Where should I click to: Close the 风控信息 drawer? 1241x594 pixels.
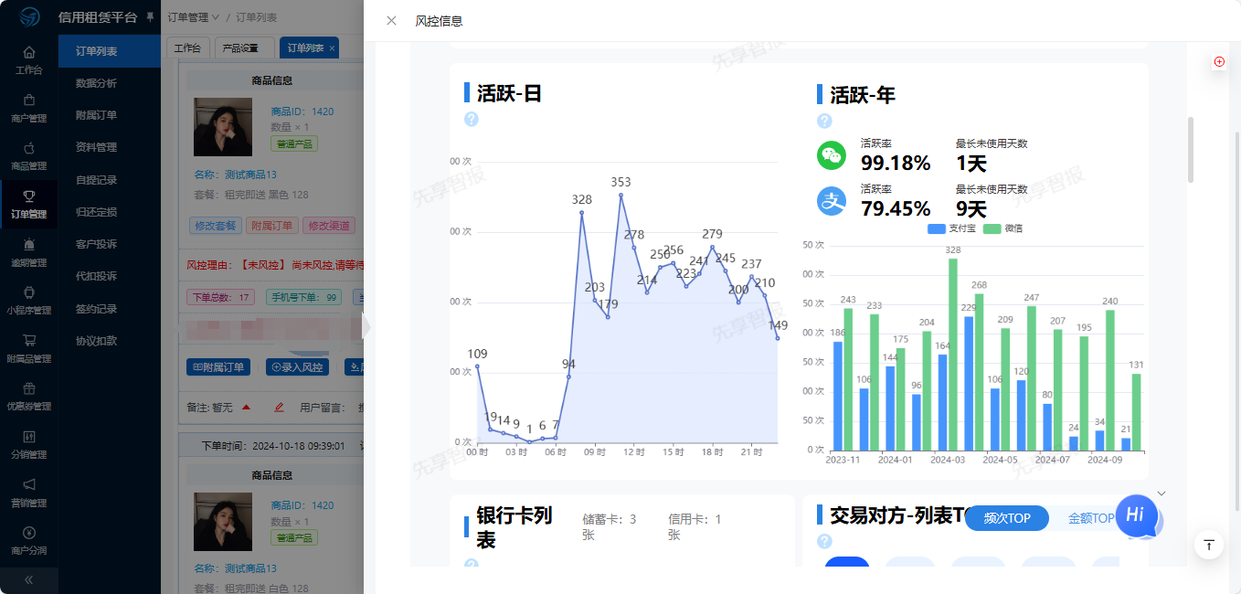pos(391,20)
